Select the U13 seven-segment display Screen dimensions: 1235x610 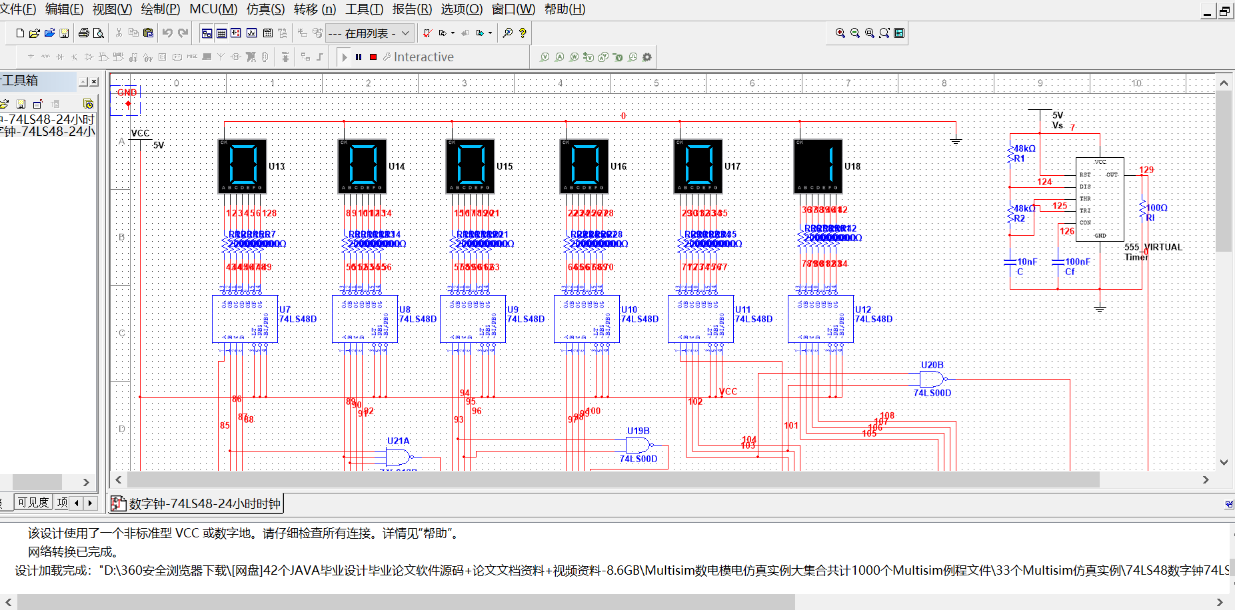243,166
